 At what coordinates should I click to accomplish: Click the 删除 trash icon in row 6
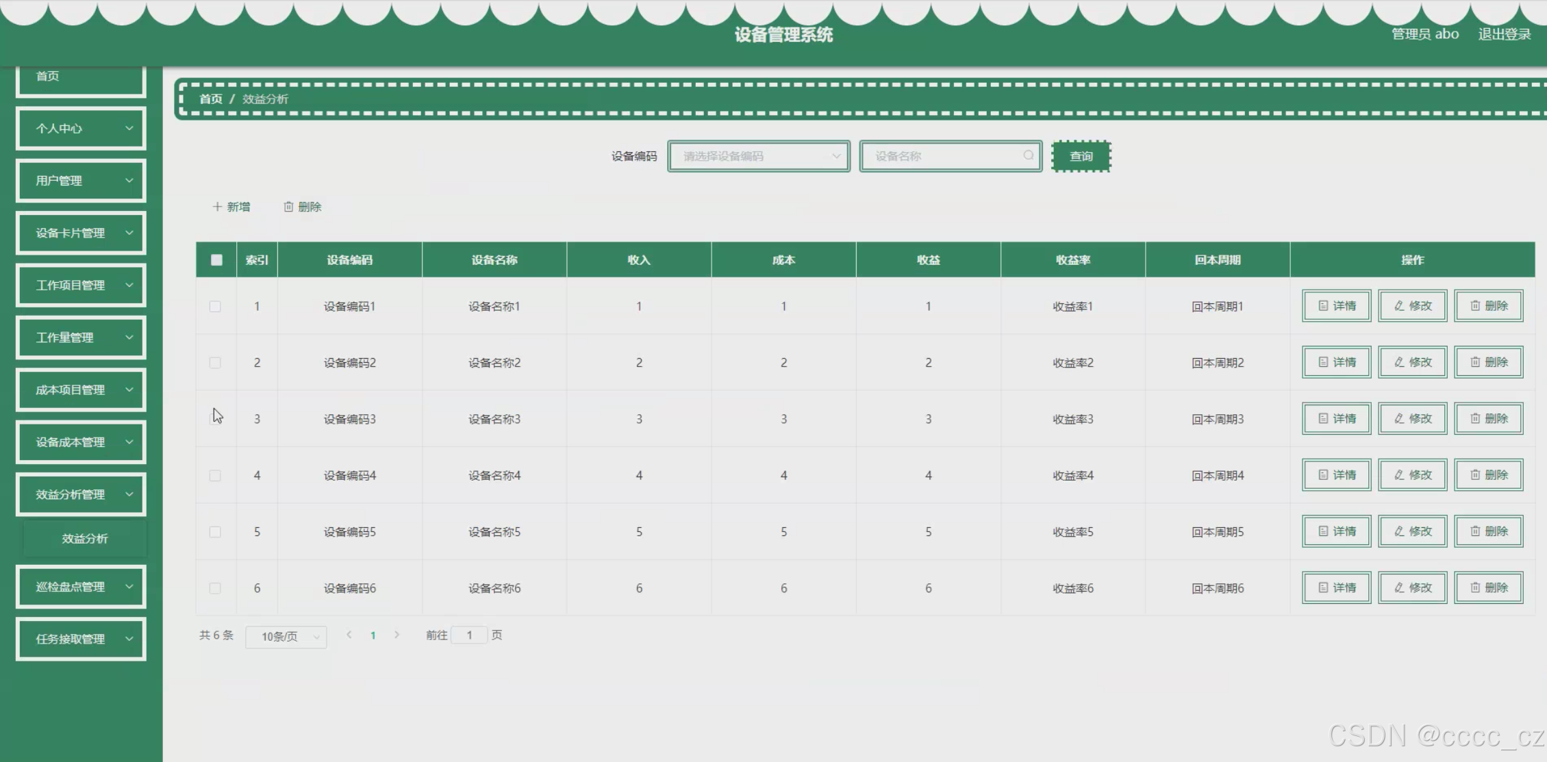pos(1475,587)
